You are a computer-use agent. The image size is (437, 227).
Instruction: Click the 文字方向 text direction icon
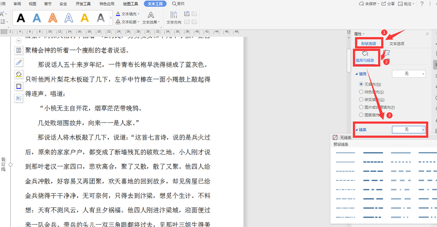click(x=174, y=15)
